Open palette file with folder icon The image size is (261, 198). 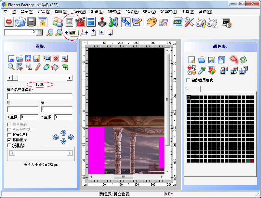(202, 59)
